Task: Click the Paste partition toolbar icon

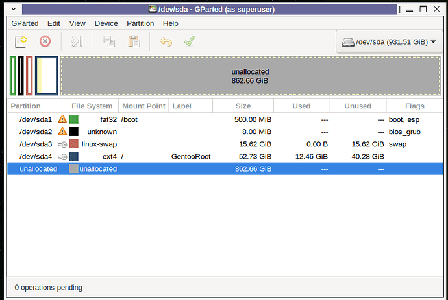Action: click(134, 41)
